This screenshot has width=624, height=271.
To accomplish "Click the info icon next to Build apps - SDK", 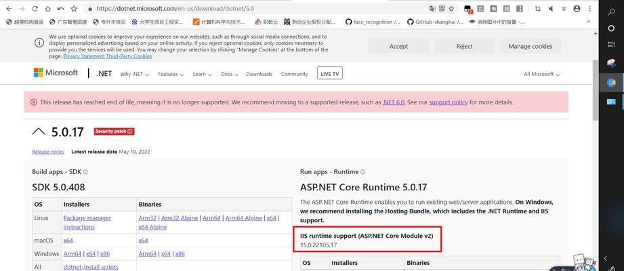I will (x=85, y=172).
